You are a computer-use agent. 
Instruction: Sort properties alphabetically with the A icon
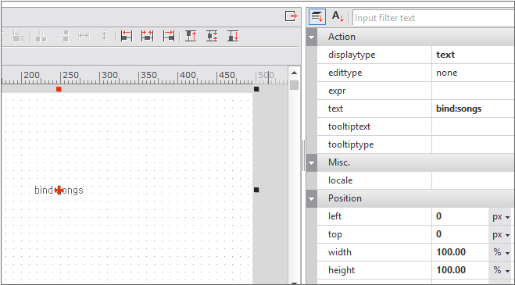click(x=338, y=16)
